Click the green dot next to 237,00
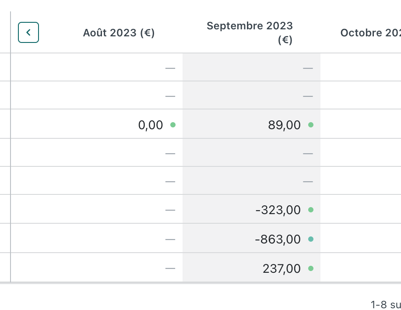 point(311,268)
